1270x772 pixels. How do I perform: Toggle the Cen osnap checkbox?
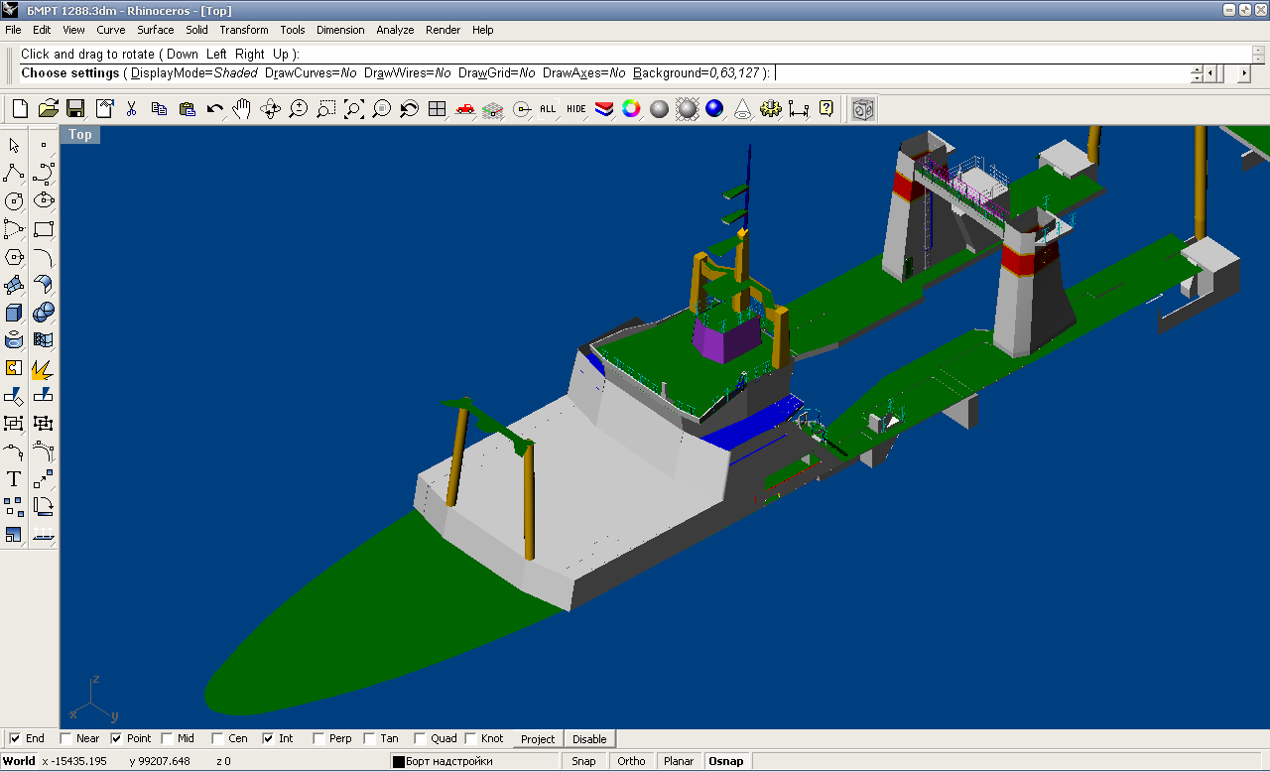tap(217, 738)
